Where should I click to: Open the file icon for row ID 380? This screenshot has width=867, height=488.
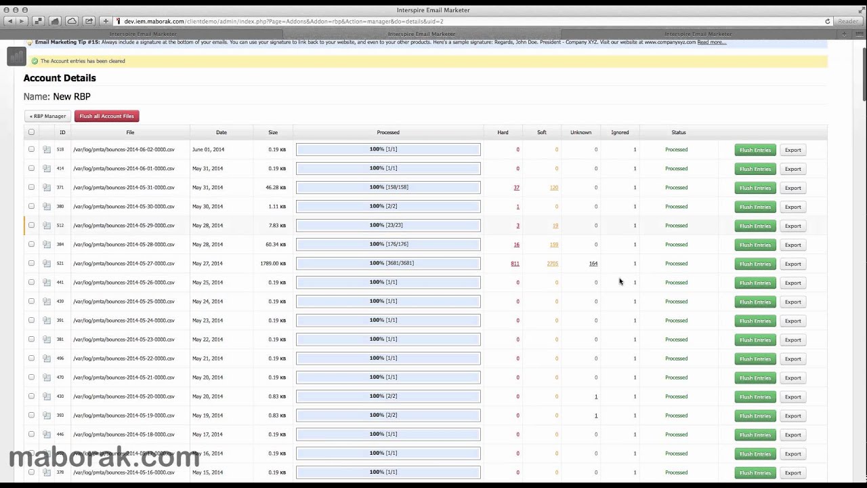coord(47,207)
